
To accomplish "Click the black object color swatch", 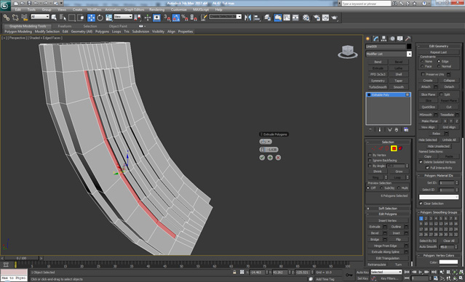I will click(x=409, y=47).
